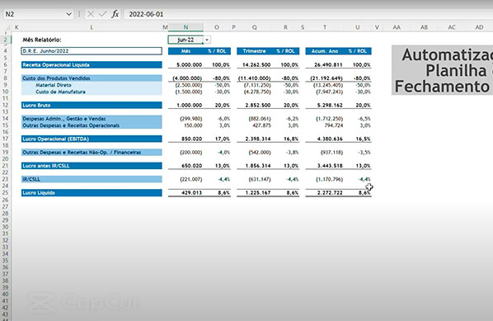Select column N header

[185, 27]
